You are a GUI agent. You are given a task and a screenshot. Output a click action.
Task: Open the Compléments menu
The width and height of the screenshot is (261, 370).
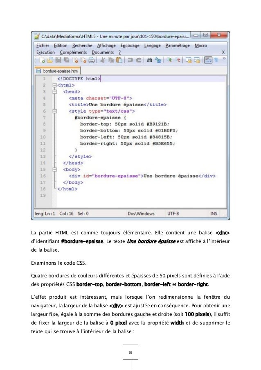pyautogui.click(x=73, y=52)
